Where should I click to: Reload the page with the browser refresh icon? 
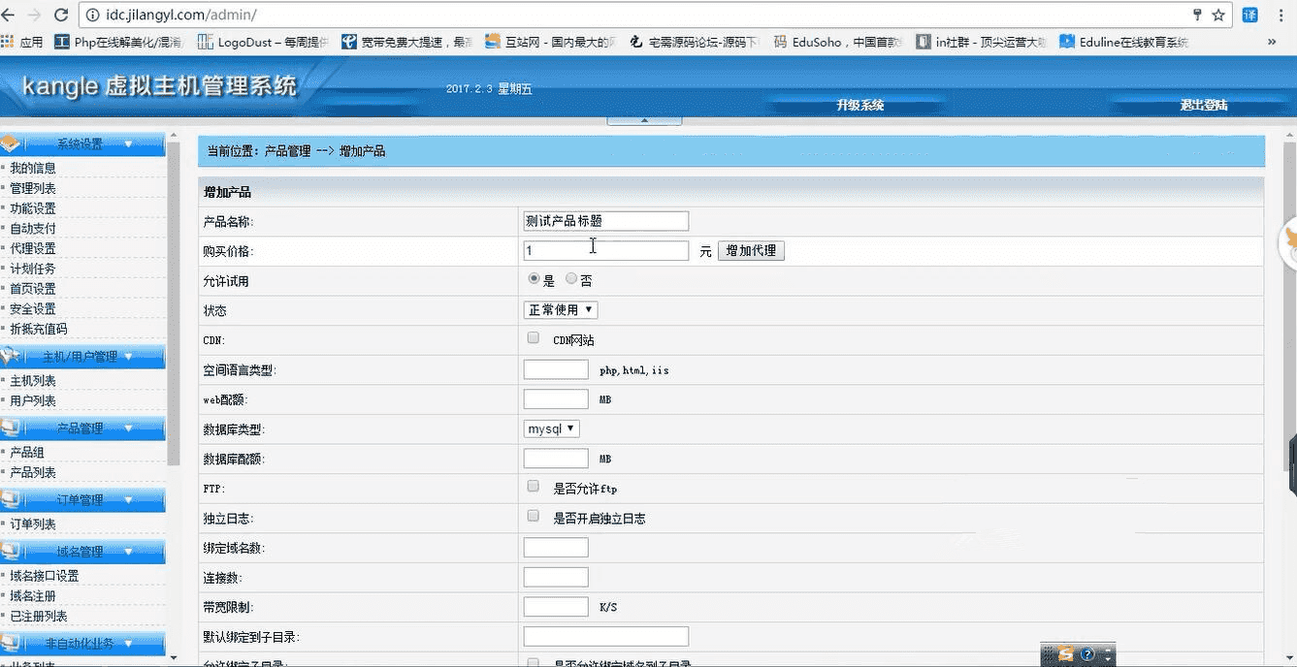[61, 16]
